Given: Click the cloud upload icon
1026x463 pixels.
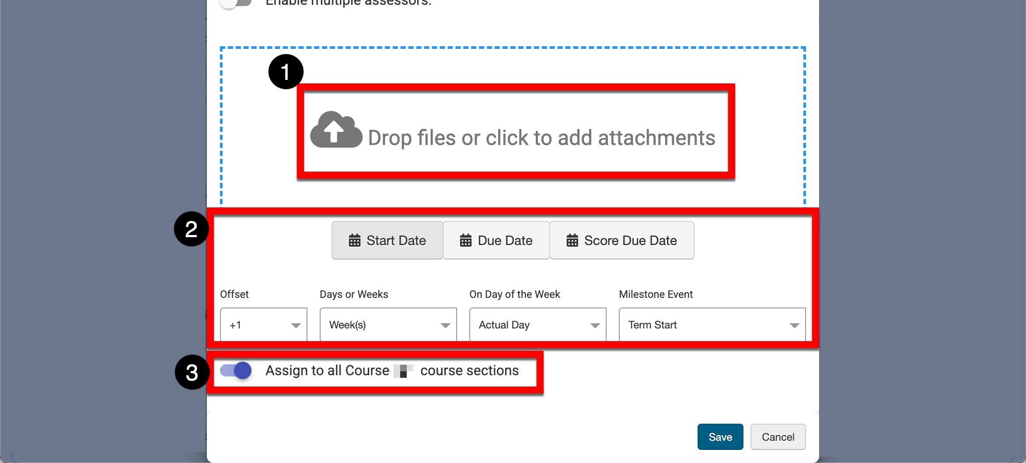Looking at the screenshot, I should point(336,130).
